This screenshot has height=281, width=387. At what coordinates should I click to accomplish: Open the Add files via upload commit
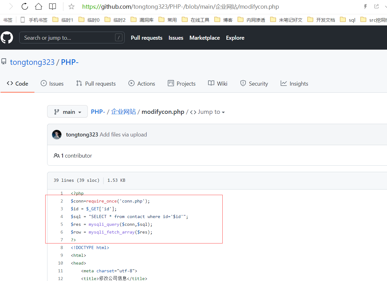tap(123, 135)
